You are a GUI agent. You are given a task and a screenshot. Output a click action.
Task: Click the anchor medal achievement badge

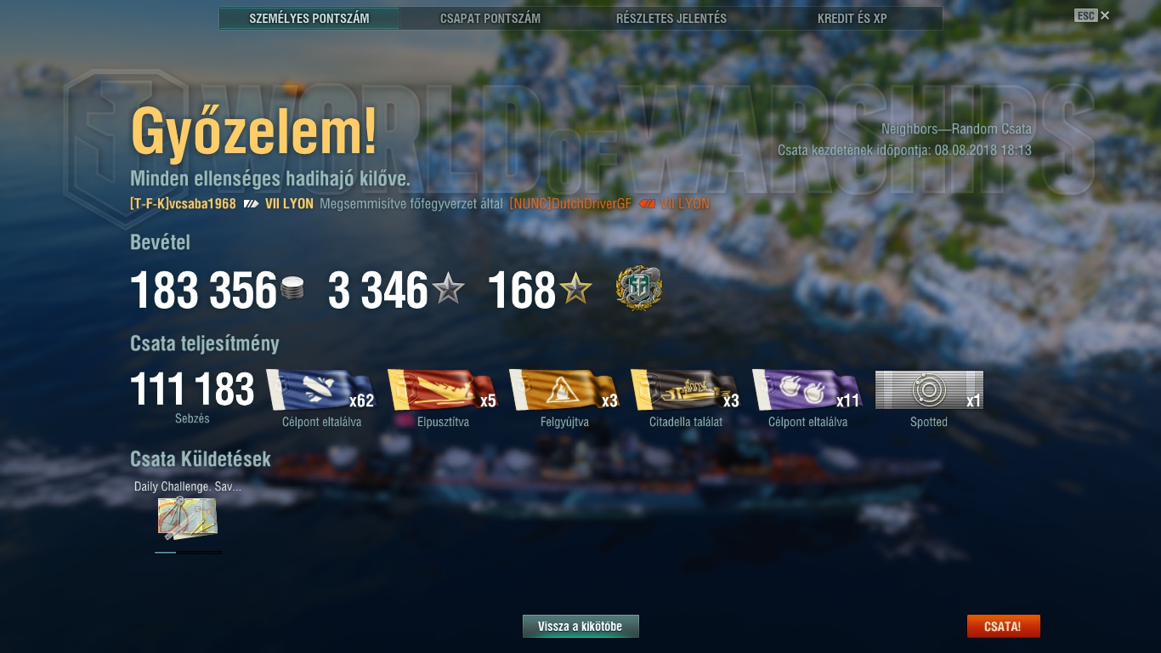tap(639, 289)
